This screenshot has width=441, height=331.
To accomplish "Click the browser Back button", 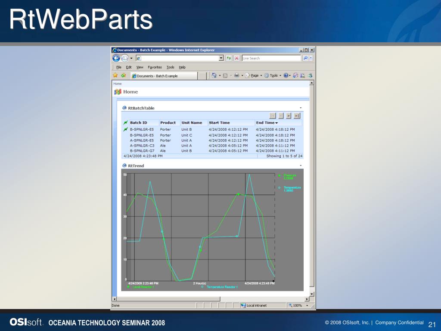I will click(116, 58).
